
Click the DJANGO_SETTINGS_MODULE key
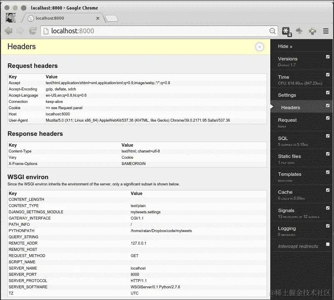(36, 212)
